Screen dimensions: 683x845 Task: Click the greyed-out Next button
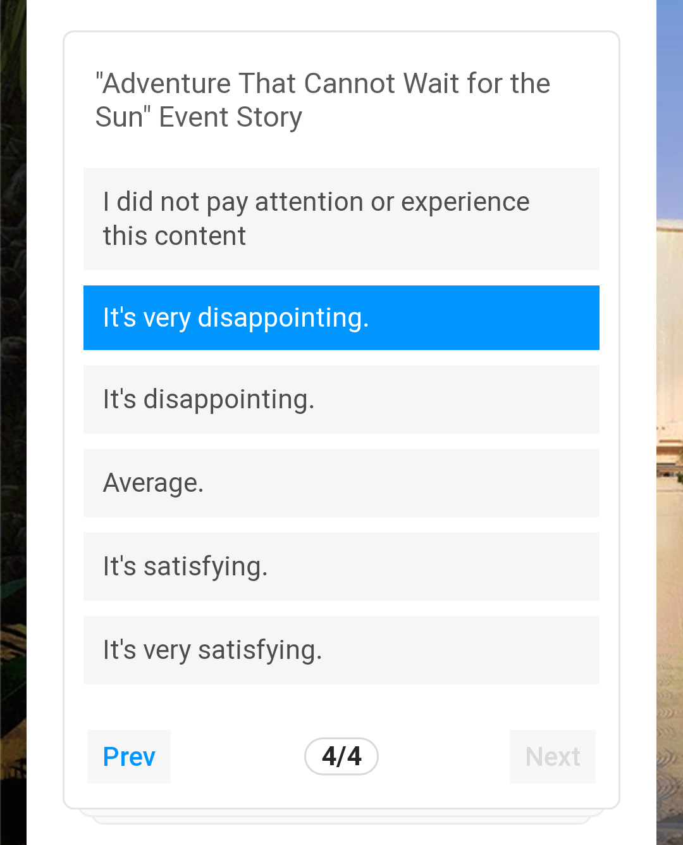553,756
